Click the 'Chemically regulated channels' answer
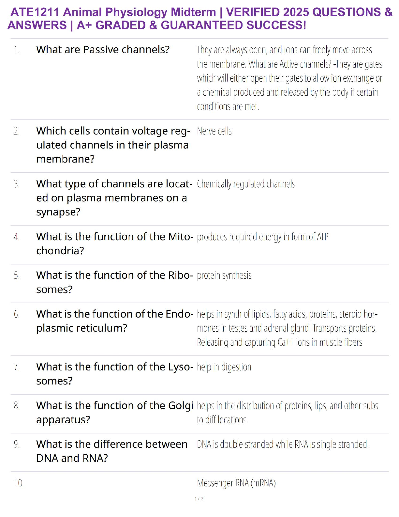This screenshot has width=399, height=517. point(246,184)
